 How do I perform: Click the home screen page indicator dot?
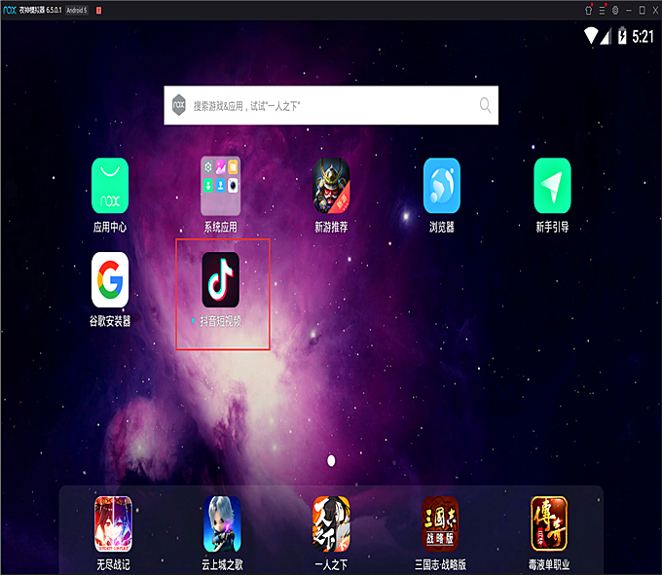coord(331,460)
